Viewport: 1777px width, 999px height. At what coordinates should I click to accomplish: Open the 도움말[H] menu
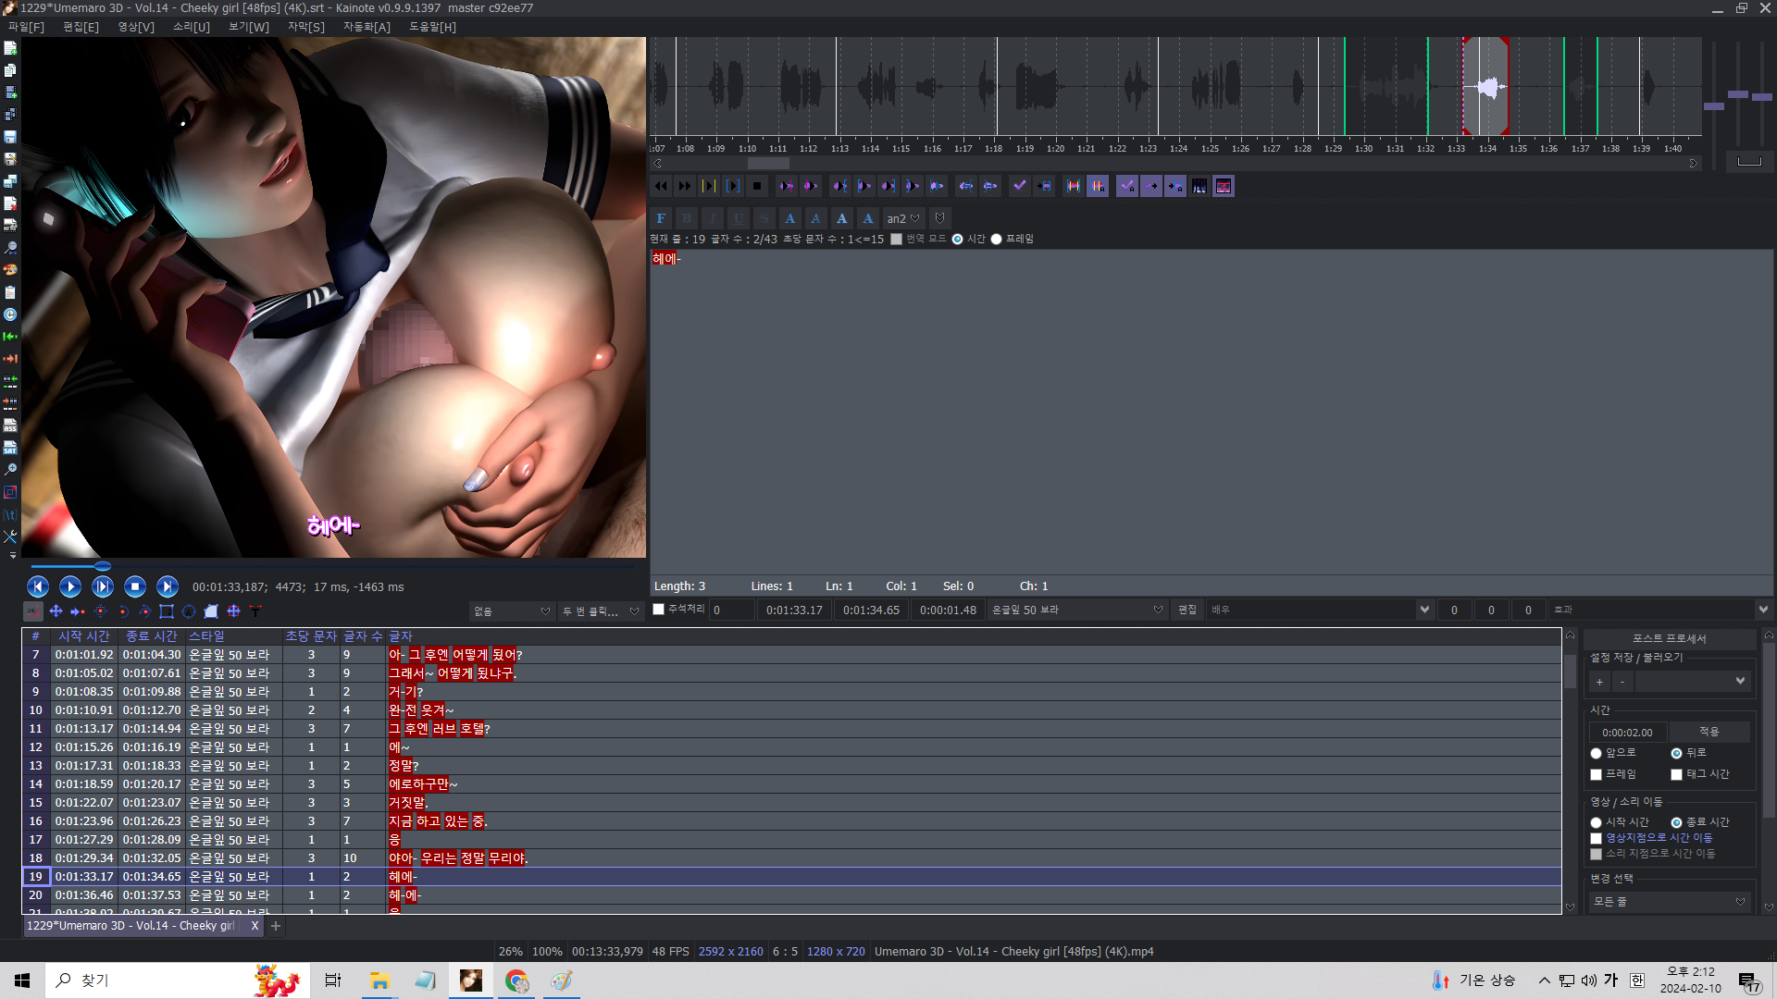(x=432, y=27)
